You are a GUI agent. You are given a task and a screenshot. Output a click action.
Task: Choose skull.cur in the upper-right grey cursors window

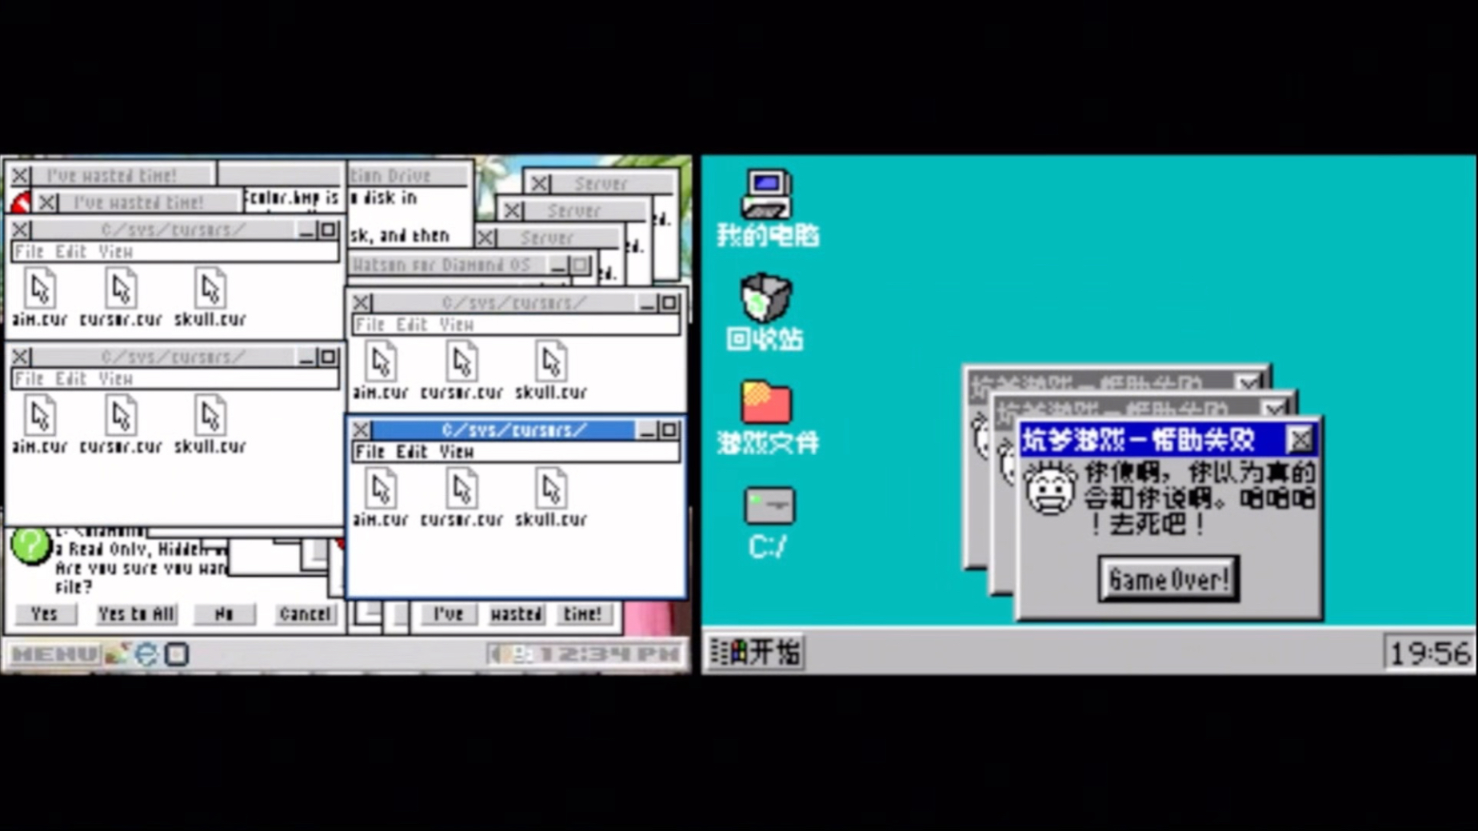pyautogui.click(x=551, y=371)
